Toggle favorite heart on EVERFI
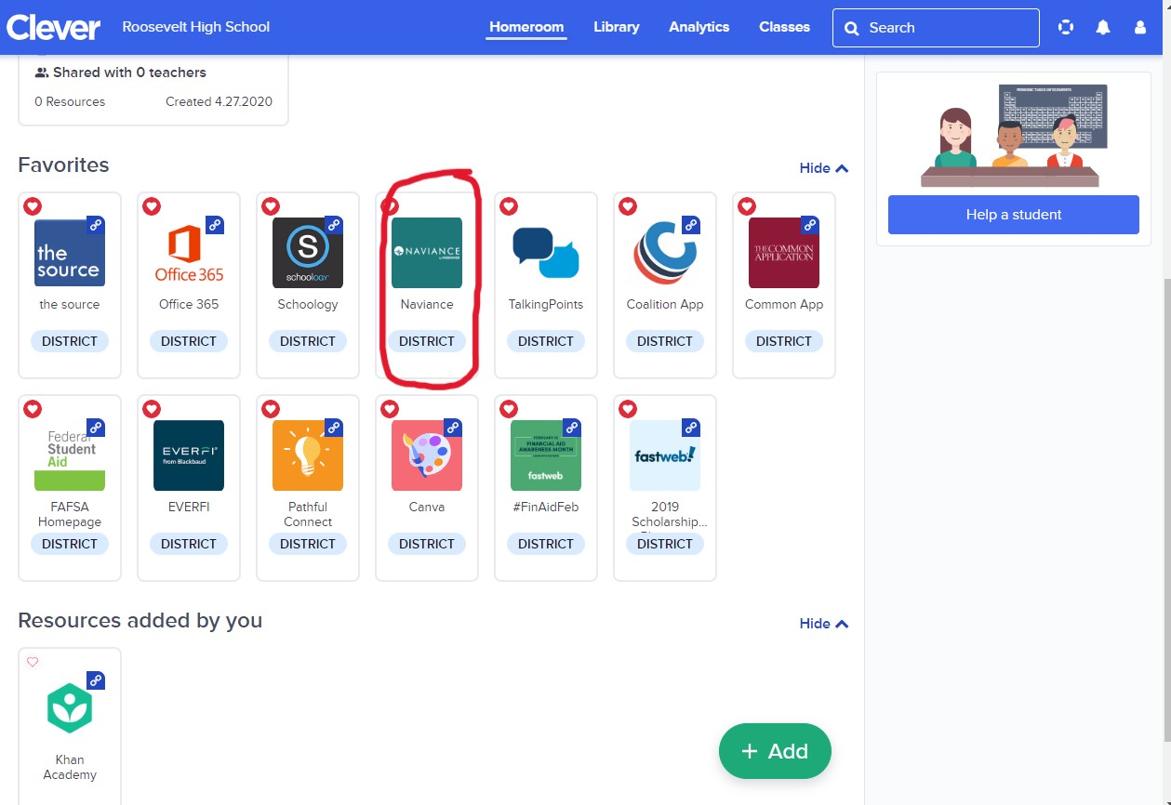Viewport: 1171px width, 805px height. pyautogui.click(x=152, y=409)
